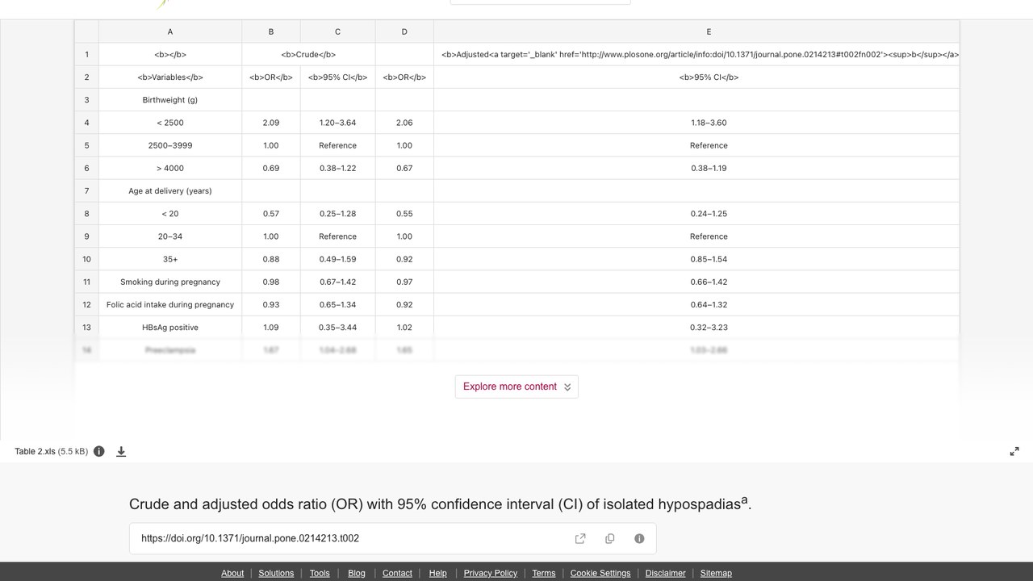The width and height of the screenshot is (1033, 581).
Task: Open the DOI link in a new window
Action: tap(580, 538)
